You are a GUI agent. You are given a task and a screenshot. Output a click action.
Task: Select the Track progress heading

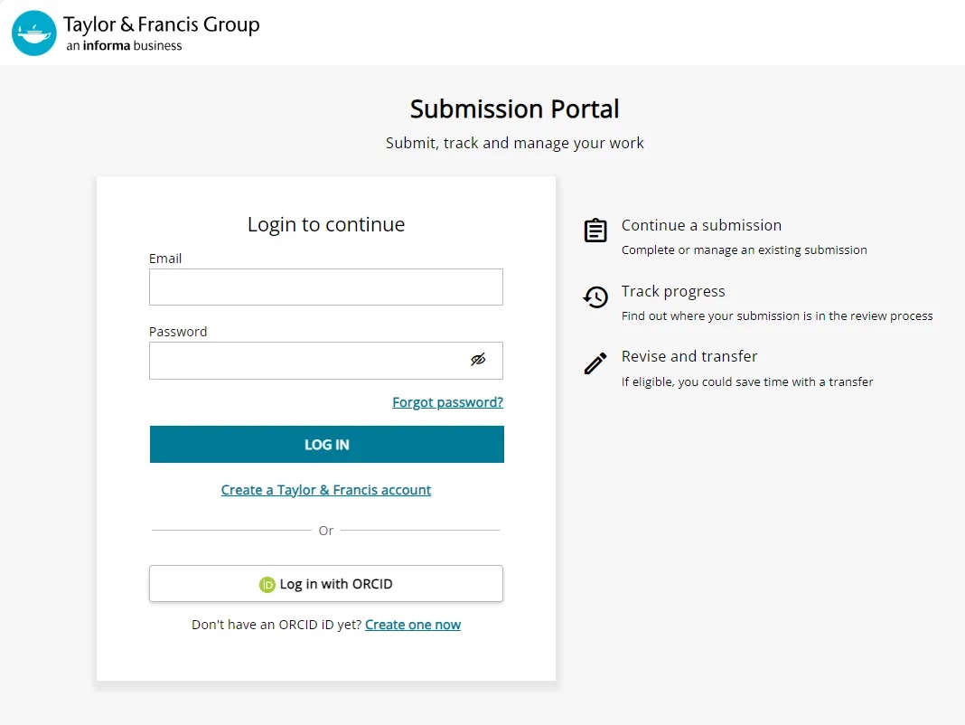tap(673, 291)
